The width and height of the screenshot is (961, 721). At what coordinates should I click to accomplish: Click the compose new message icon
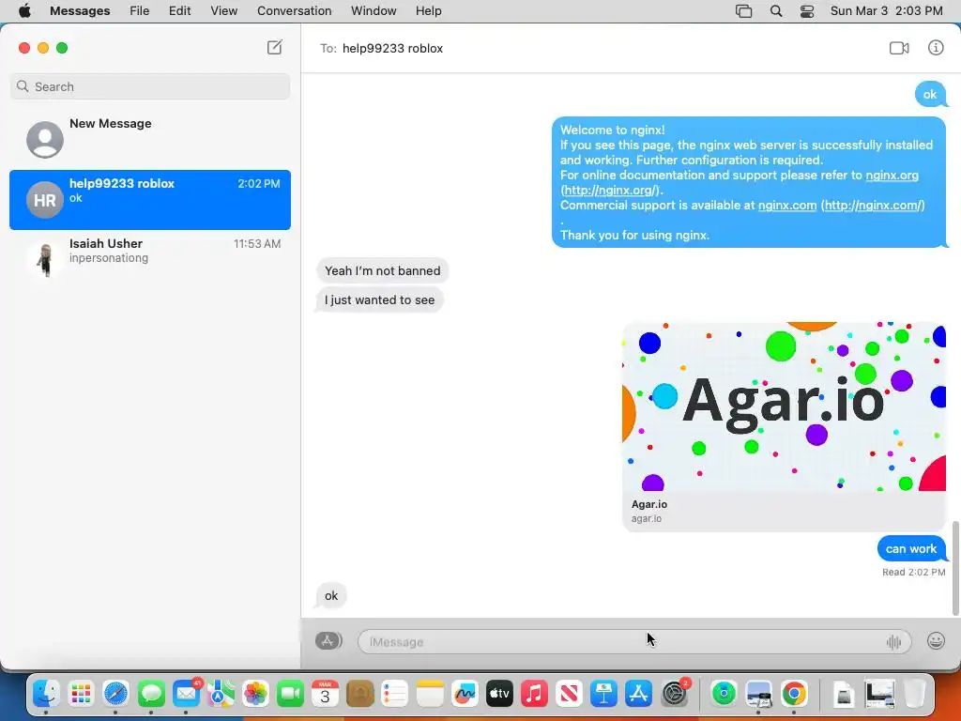[275, 47]
